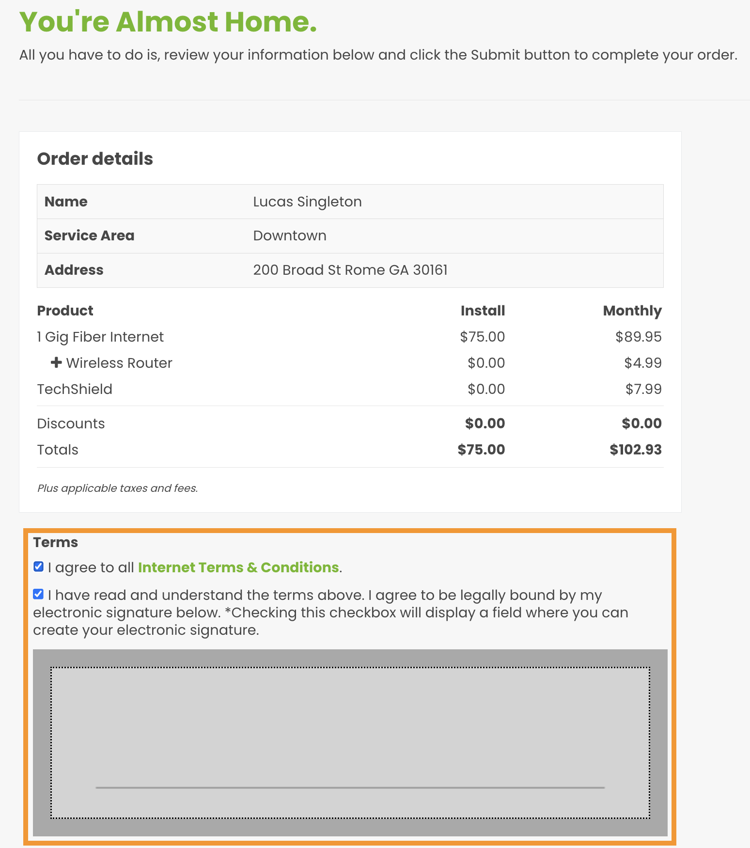
Task: Select the 1 Gig Fiber Internet product
Action: click(100, 337)
